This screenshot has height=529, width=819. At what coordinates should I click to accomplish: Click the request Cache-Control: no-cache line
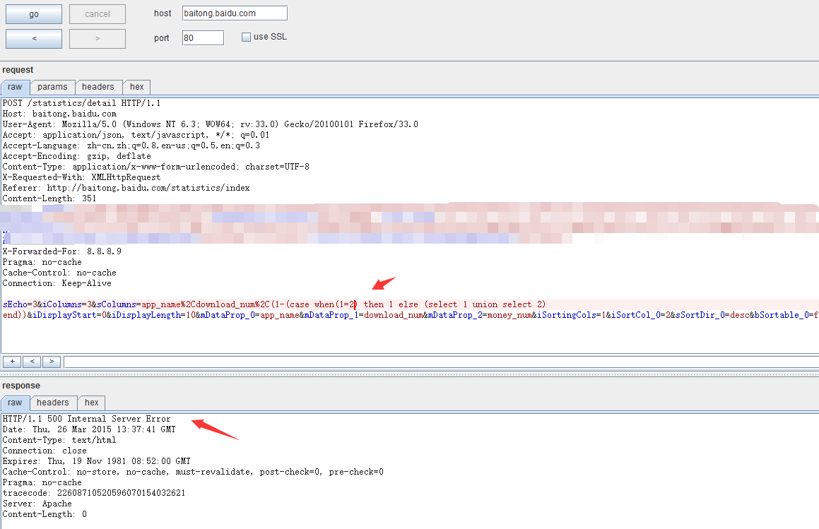pos(59,273)
